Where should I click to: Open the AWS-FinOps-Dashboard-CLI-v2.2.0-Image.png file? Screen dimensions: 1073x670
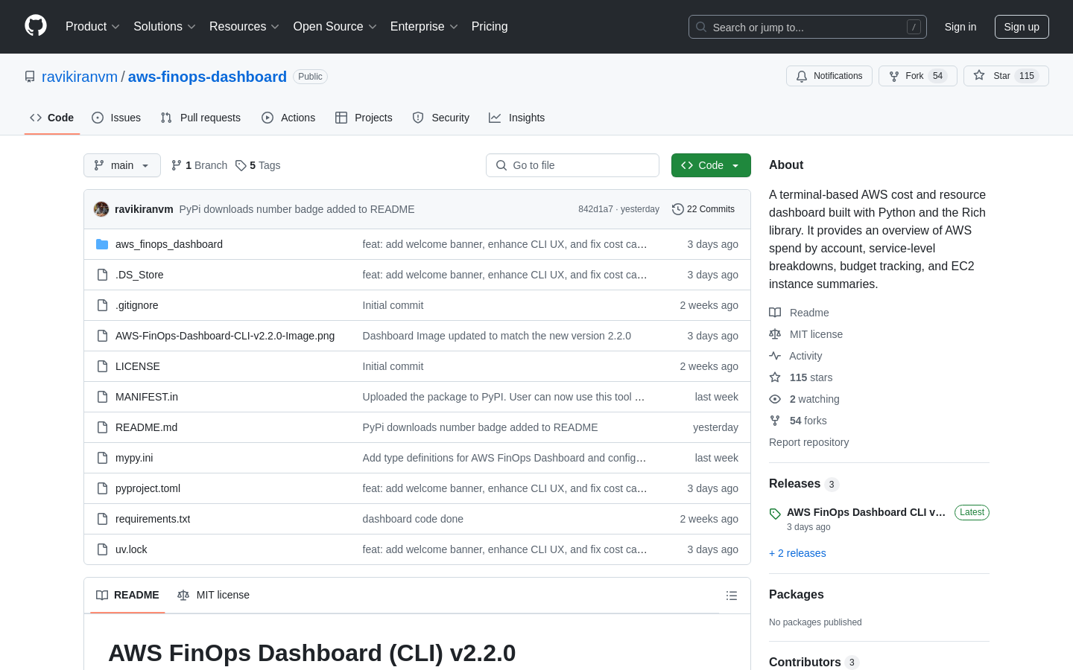pos(225,336)
